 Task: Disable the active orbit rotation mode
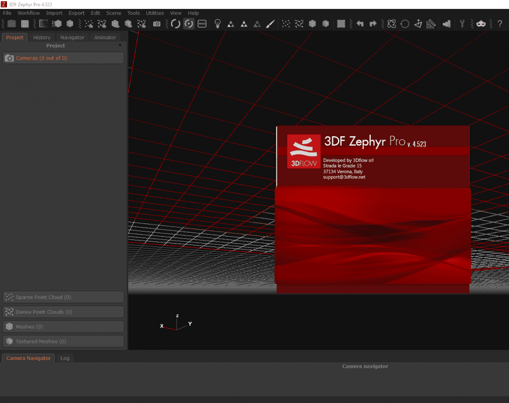(188, 23)
